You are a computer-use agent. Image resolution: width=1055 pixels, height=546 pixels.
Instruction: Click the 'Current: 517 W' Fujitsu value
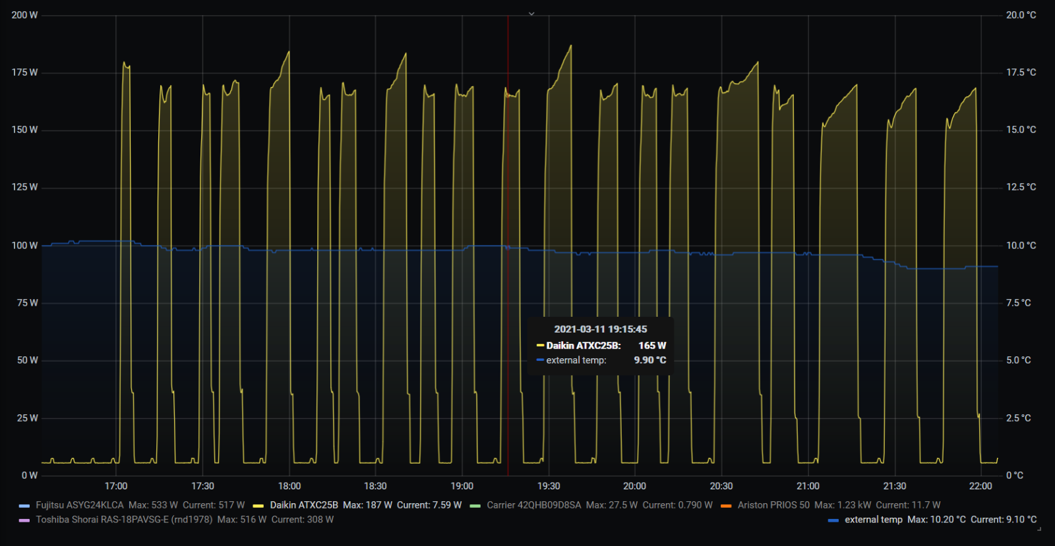(x=214, y=505)
